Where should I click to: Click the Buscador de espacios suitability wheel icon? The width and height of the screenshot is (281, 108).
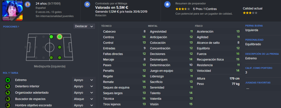pos(8,99)
